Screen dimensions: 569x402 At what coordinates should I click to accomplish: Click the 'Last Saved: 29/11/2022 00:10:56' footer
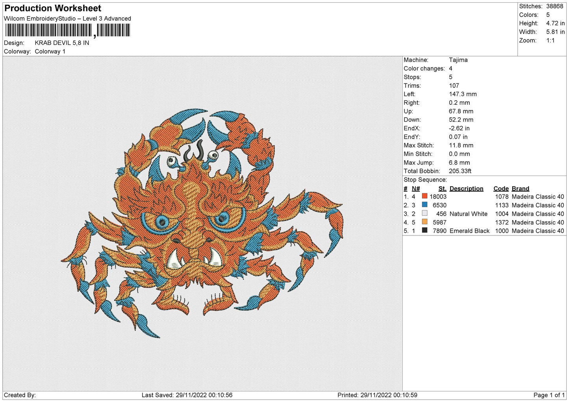pos(187,395)
